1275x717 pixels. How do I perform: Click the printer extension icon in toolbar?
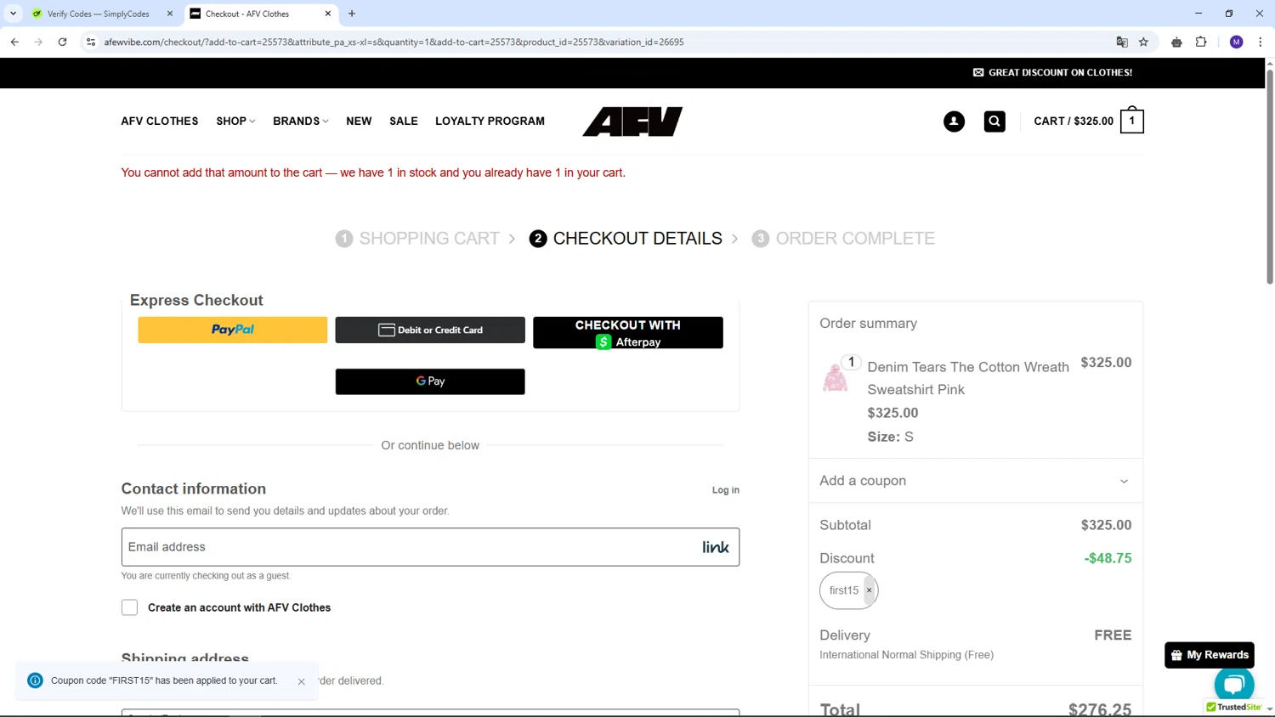pyautogui.click(x=1176, y=42)
